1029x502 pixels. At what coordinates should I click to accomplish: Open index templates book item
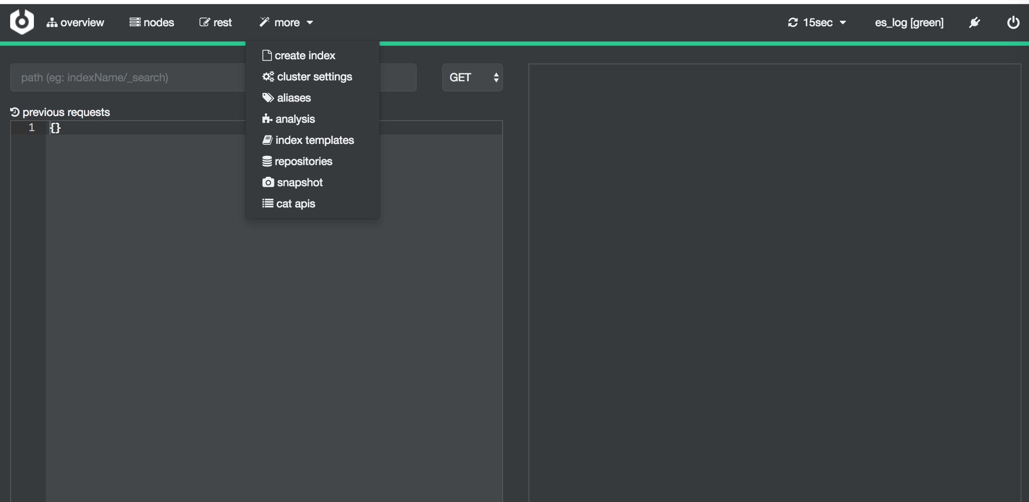[x=308, y=140]
